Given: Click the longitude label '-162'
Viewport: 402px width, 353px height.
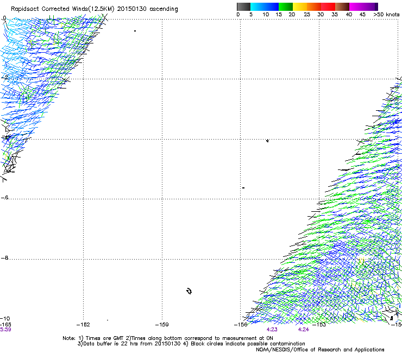Looking at the screenshot, I should (83, 325).
